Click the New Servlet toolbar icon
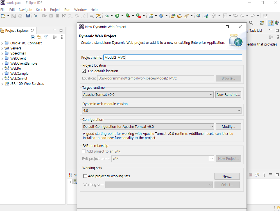This screenshot has width=280, height=211. [161, 16]
